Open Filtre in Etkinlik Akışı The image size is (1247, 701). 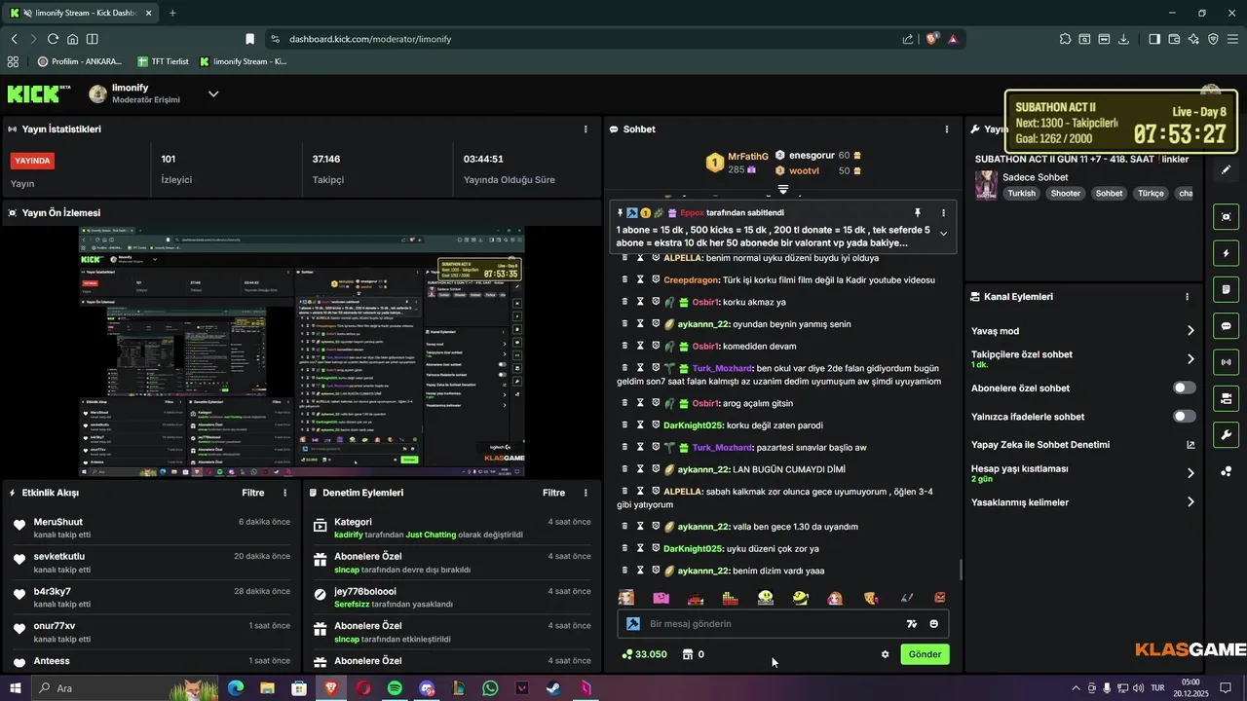click(253, 493)
